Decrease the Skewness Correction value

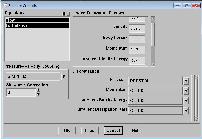(x=38, y=95)
